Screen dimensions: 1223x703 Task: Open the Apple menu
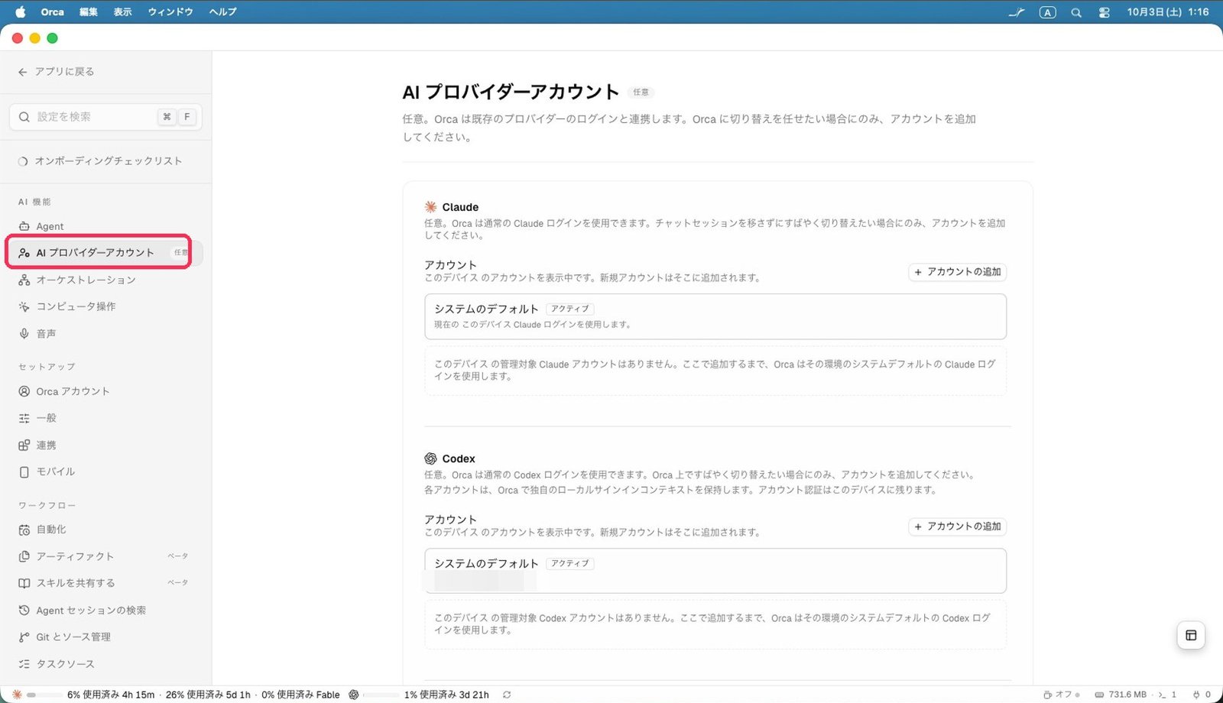point(21,11)
